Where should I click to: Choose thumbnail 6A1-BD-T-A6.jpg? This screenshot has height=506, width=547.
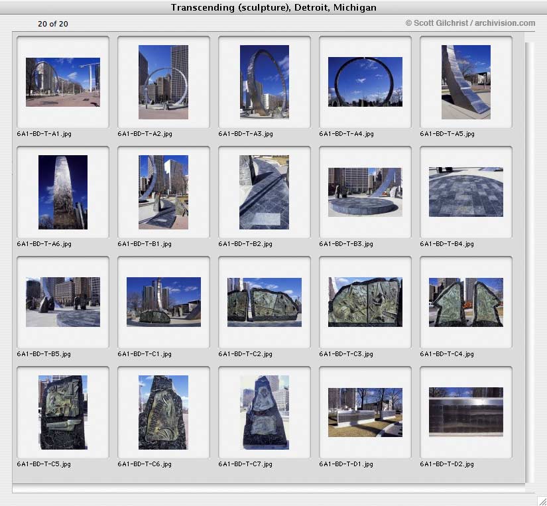pyautogui.click(x=63, y=192)
